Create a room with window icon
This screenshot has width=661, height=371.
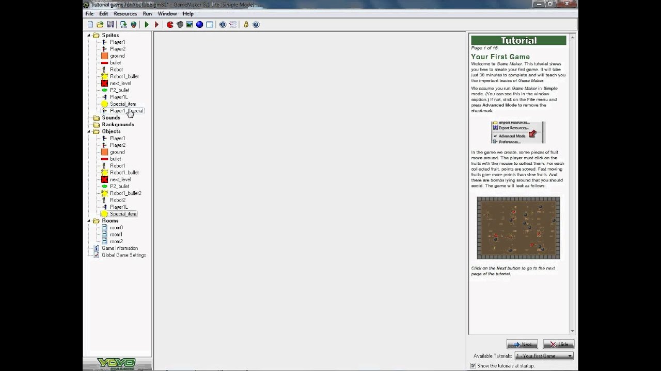(210, 24)
